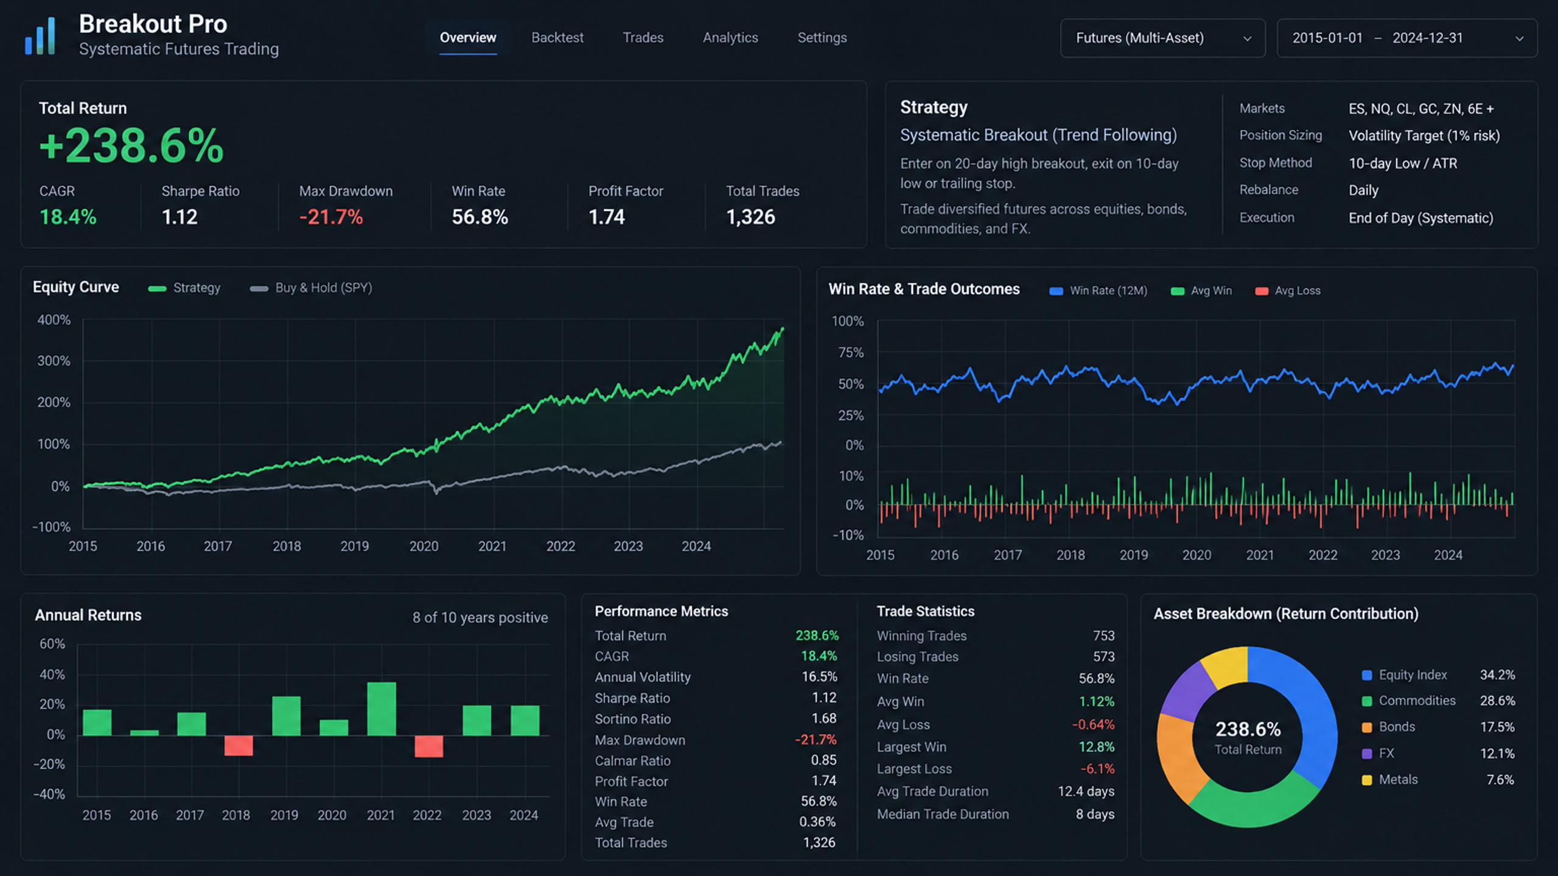Click the Sortino Ratio 1.68 row

pyautogui.click(x=716, y=719)
